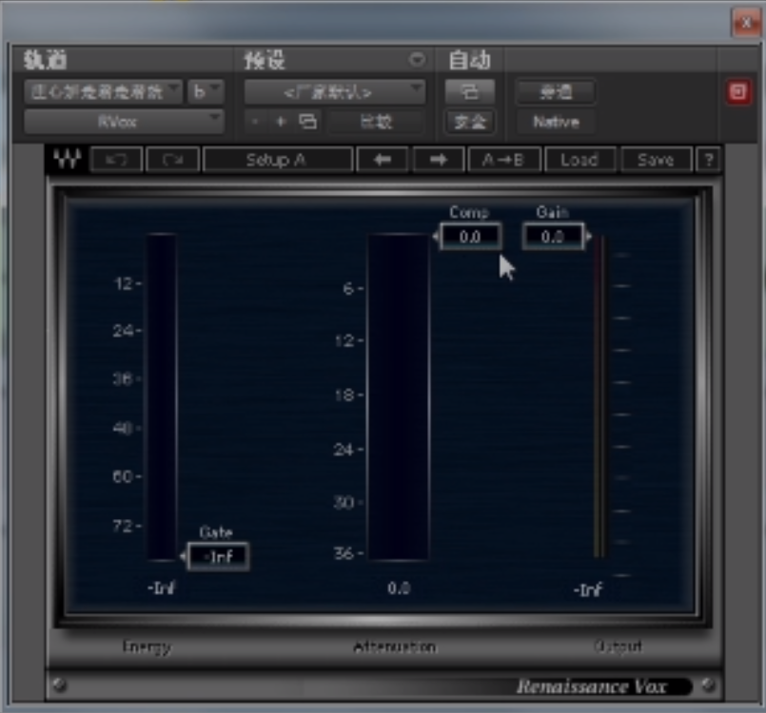Toggle the 比较 compare button
Viewport: 766px width, 713px height.
[374, 122]
